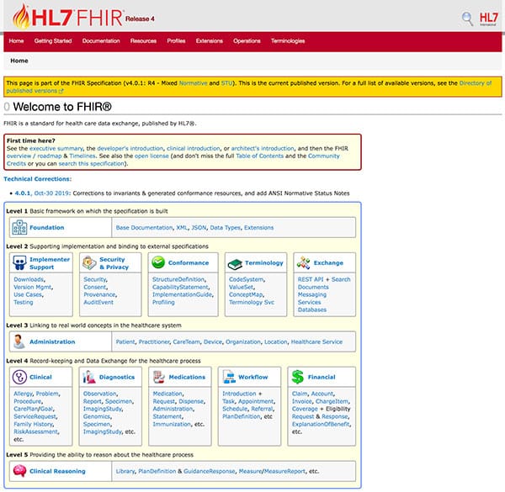Click the Foundation module icon
The width and height of the screenshot is (505, 492).
click(x=19, y=228)
